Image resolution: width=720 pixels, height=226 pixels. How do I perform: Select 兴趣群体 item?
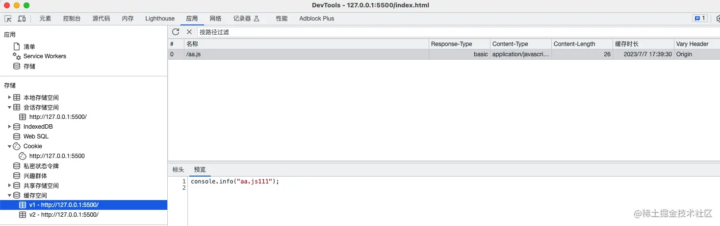(35, 176)
